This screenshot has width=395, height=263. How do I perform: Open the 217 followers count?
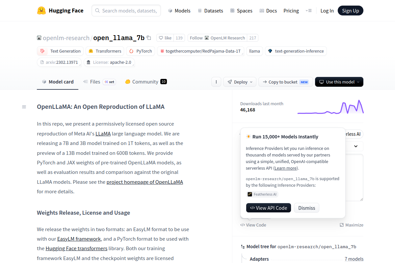coord(252,38)
